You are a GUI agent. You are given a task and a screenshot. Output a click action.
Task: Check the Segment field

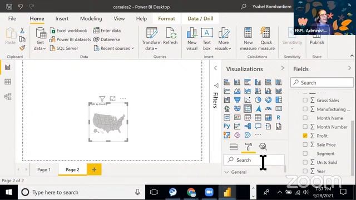(x=305, y=153)
